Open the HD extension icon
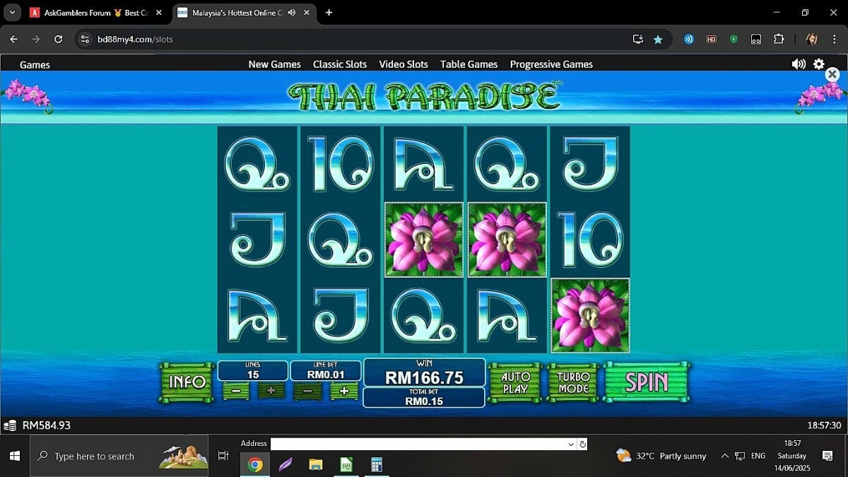This screenshot has width=848, height=477. point(711,40)
